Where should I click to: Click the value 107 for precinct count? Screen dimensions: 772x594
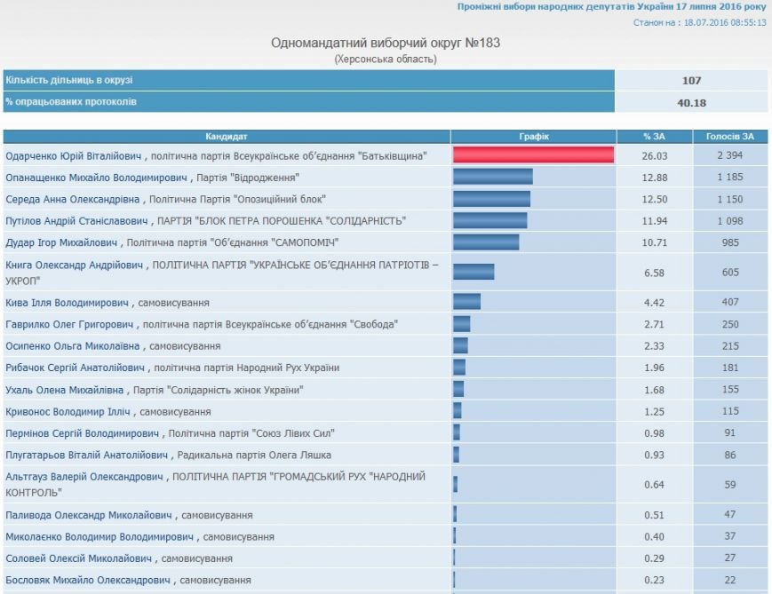[x=691, y=81]
